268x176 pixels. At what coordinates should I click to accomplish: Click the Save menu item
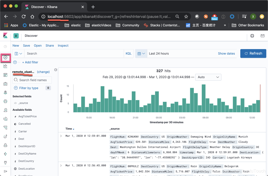(x=27, y=46)
